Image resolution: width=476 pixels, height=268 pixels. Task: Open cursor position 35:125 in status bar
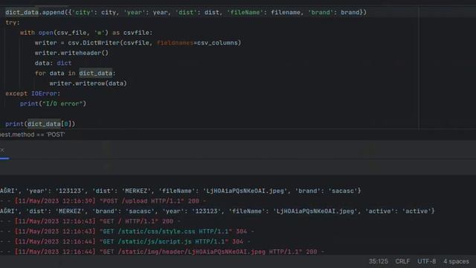379,261
